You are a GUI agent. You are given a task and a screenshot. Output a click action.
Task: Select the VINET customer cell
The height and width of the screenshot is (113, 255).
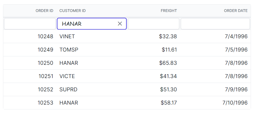point(67,36)
